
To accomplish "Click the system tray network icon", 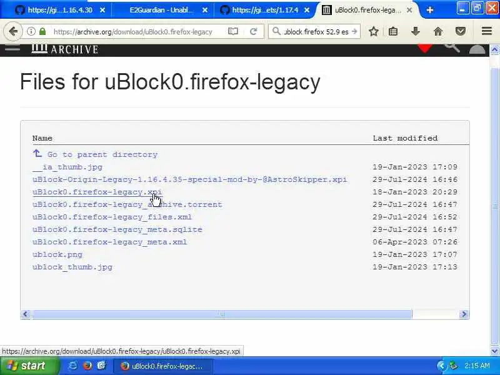I will point(453,366).
